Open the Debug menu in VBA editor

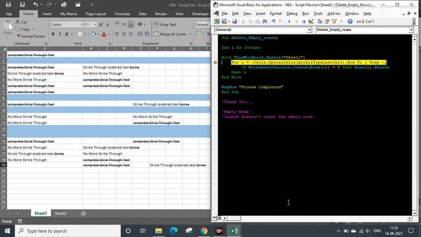point(291,13)
